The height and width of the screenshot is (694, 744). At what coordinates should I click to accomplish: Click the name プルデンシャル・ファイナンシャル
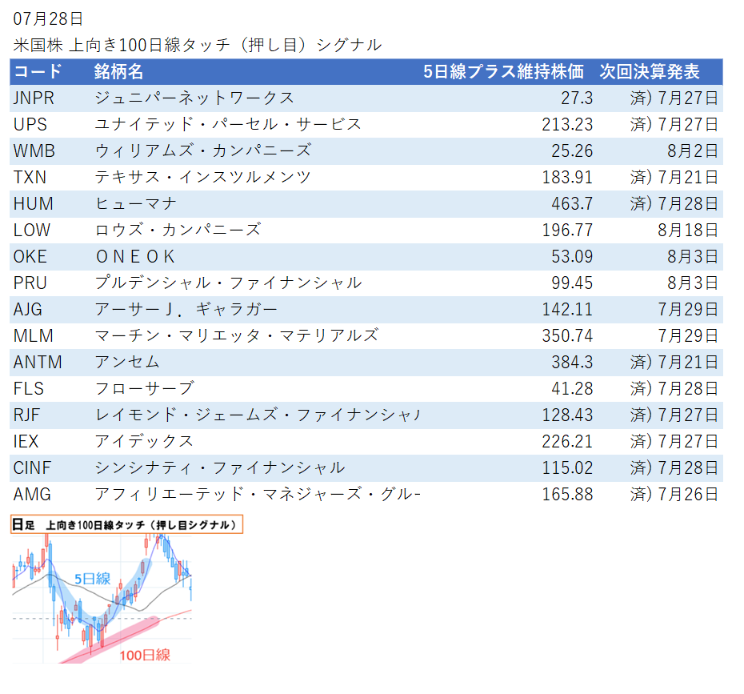pos(228,283)
